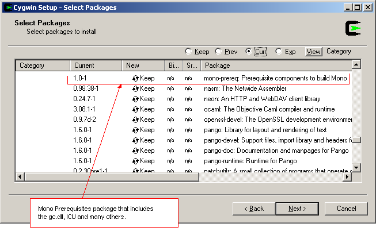Click version 0.9.7d-2 cell

(85, 120)
